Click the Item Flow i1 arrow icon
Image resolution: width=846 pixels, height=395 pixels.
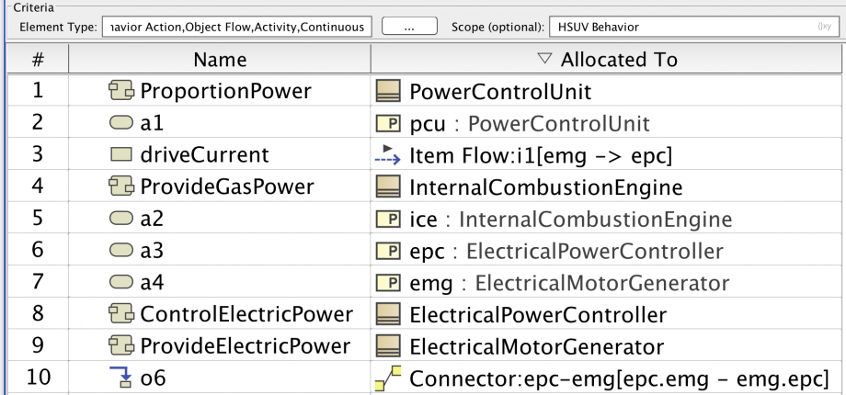(x=388, y=155)
